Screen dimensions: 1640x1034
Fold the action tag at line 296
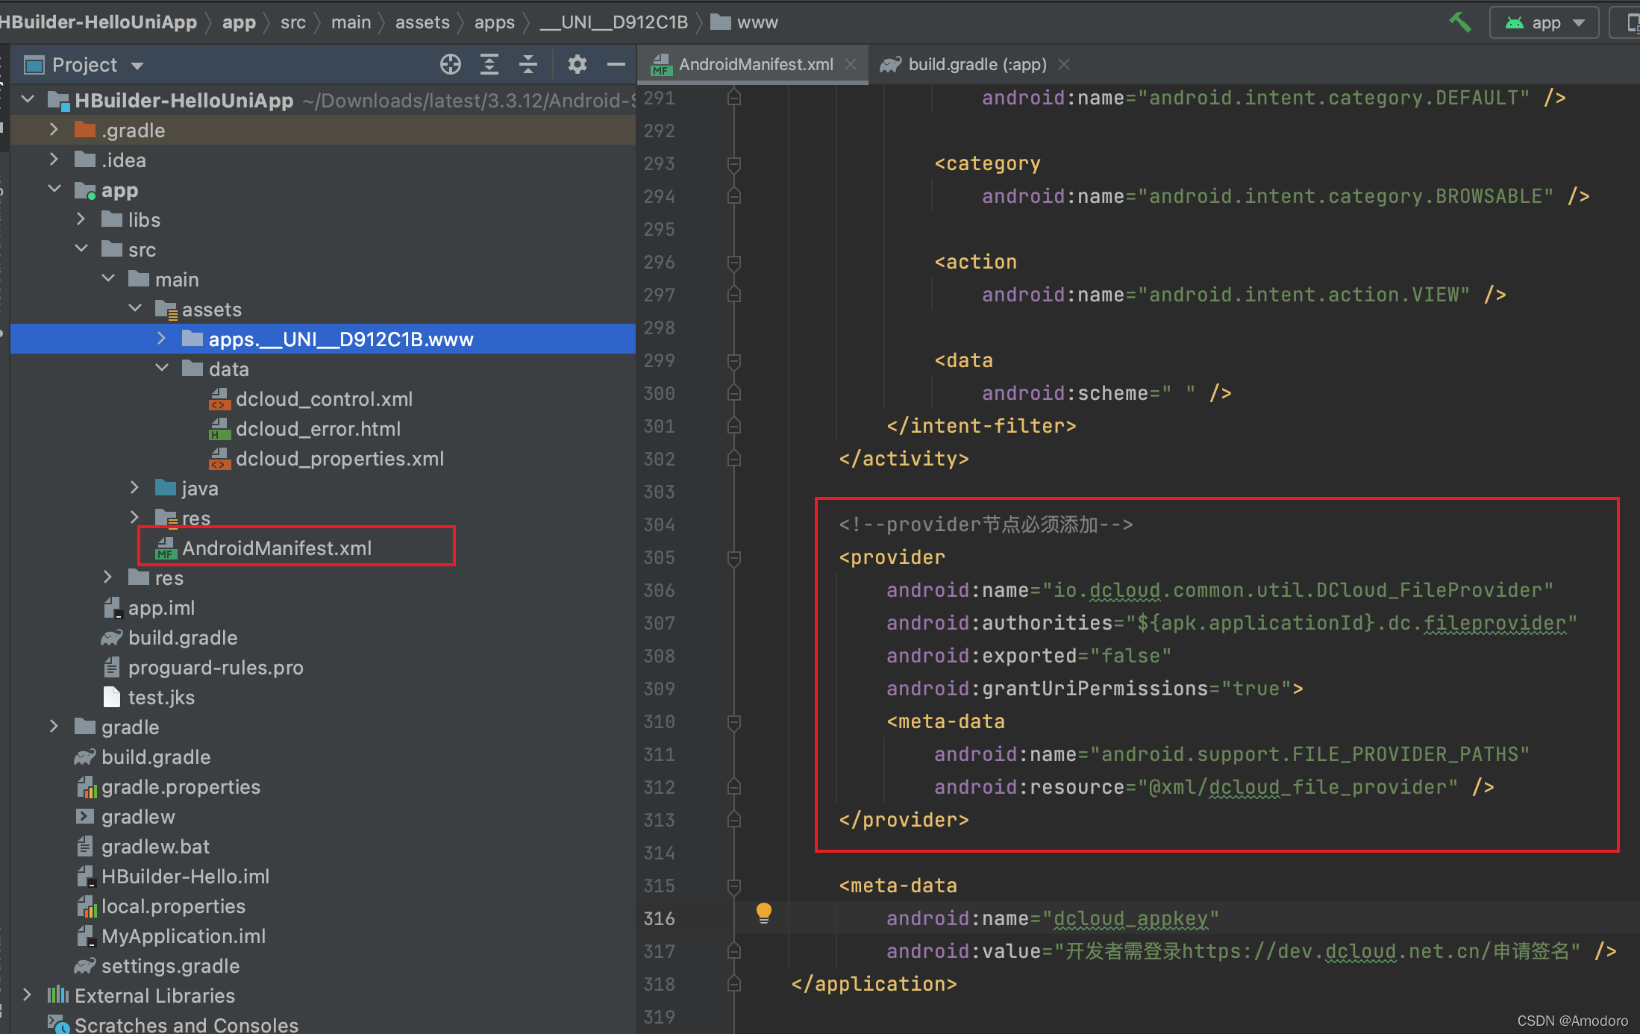tap(734, 262)
